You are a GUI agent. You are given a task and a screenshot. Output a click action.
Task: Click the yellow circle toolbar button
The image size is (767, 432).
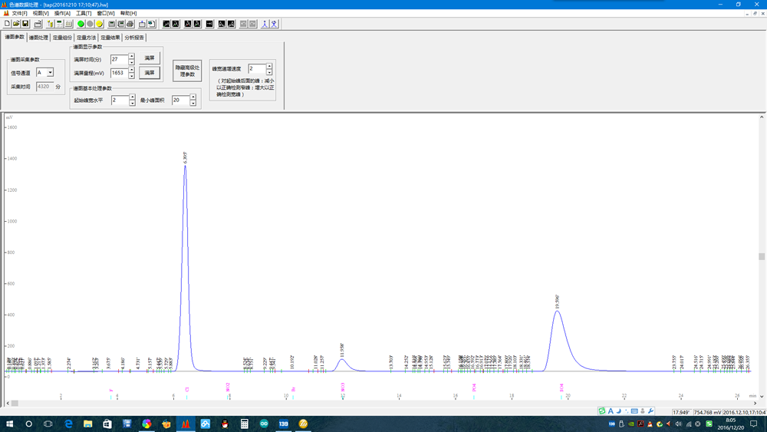tap(99, 24)
